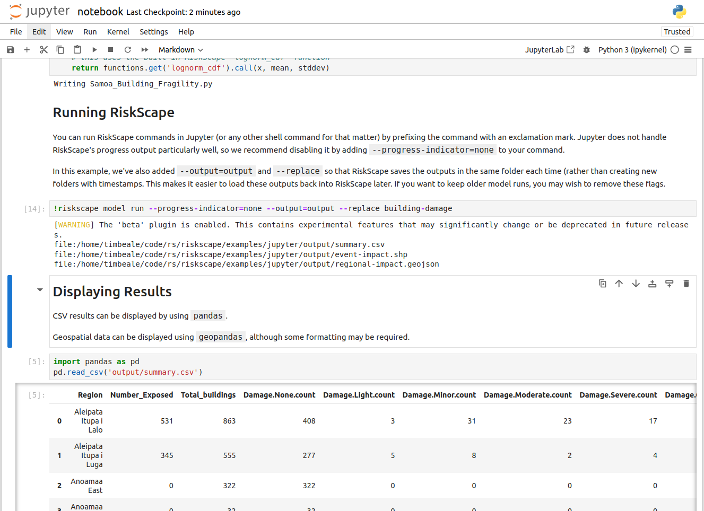Open the Edit menu
The height and width of the screenshot is (511, 704).
[39, 32]
